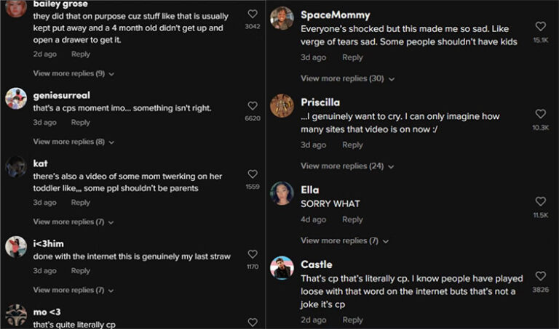The width and height of the screenshot is (559, 329).
Task: Heart Castle's comment
Action: point(540,276)
